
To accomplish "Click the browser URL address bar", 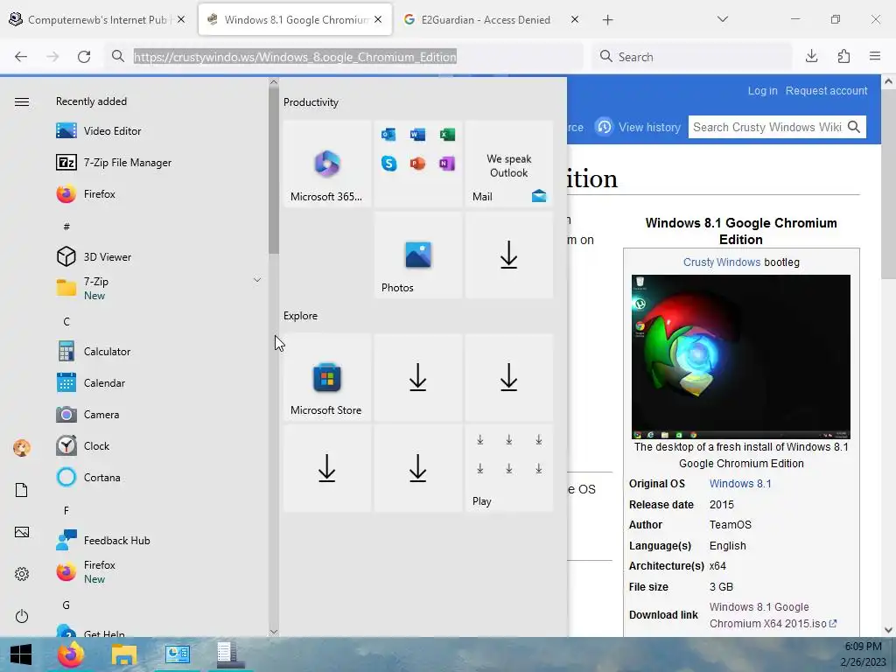I will [x=343, y=57].
